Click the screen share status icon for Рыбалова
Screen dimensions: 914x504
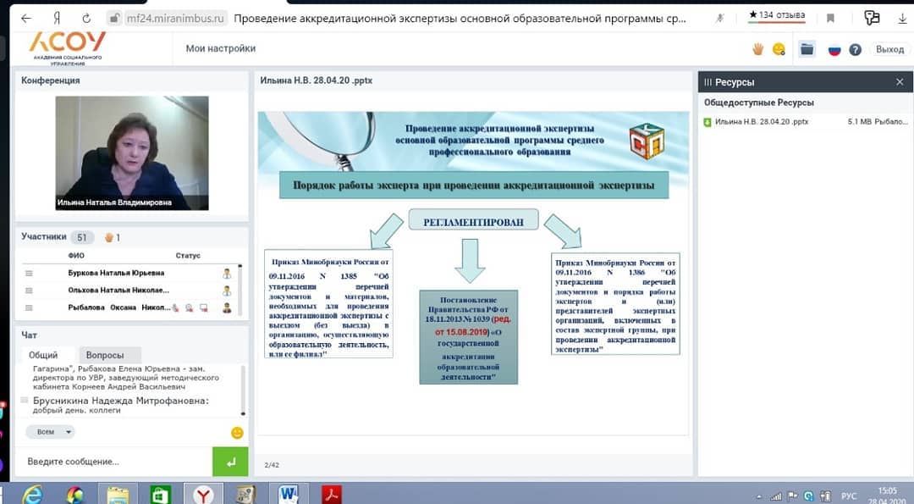point(203,307)
